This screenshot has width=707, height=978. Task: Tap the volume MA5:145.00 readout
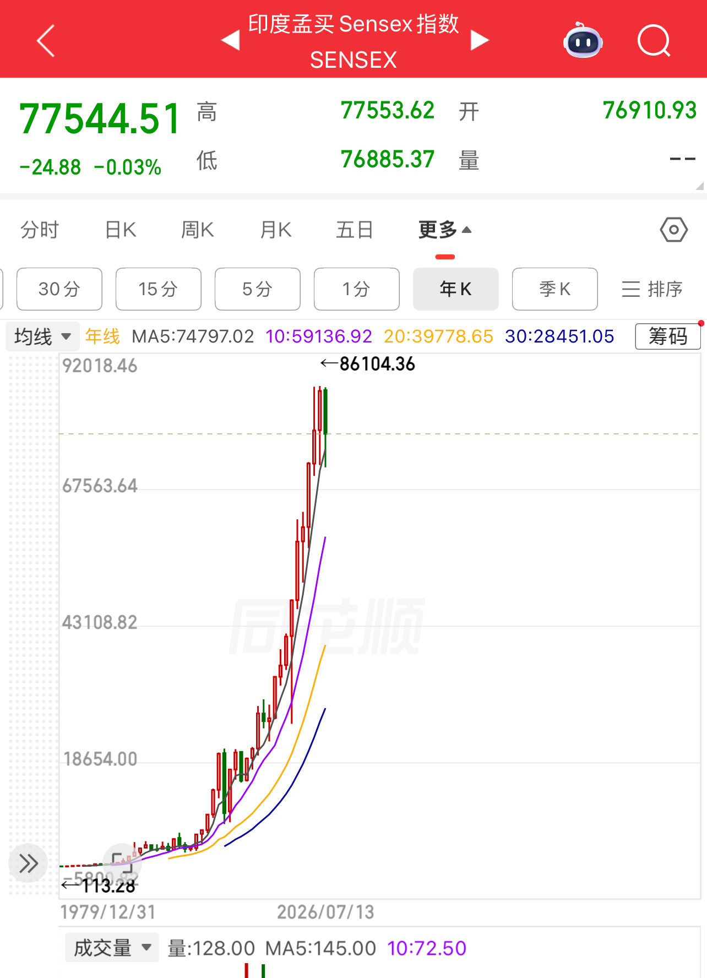click(321, 948)
